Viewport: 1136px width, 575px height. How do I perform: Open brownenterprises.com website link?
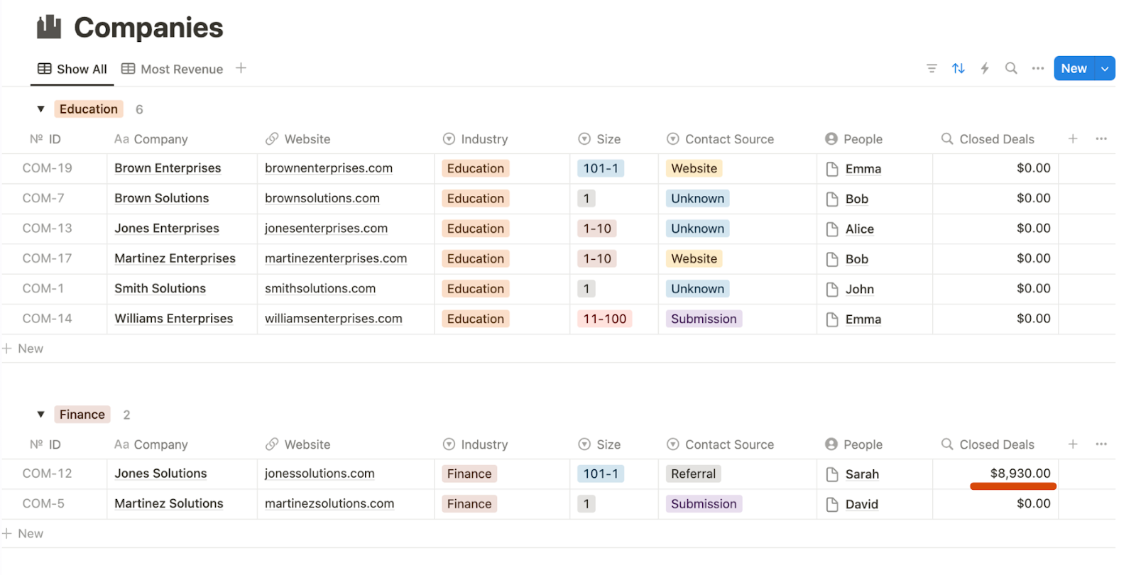coord(328,168)
